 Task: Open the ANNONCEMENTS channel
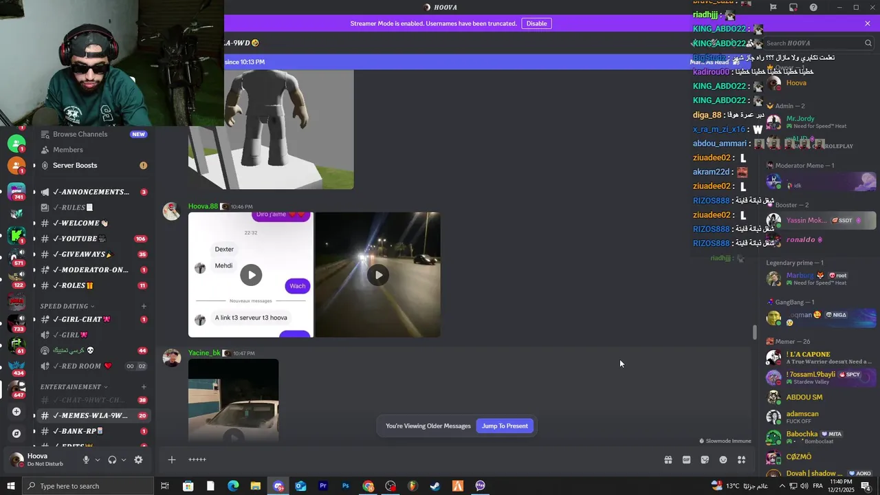(x=93, y=192)
